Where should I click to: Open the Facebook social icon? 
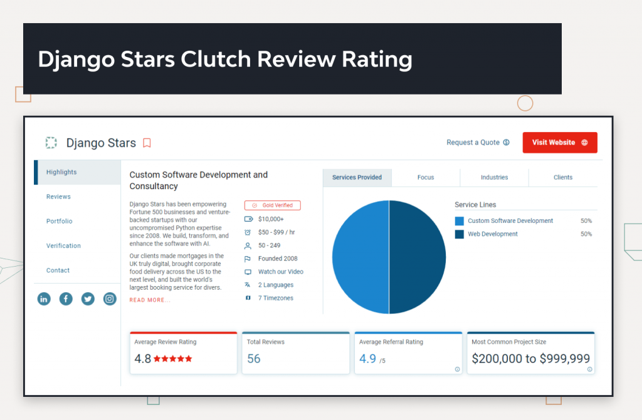[x=66, y=299]
